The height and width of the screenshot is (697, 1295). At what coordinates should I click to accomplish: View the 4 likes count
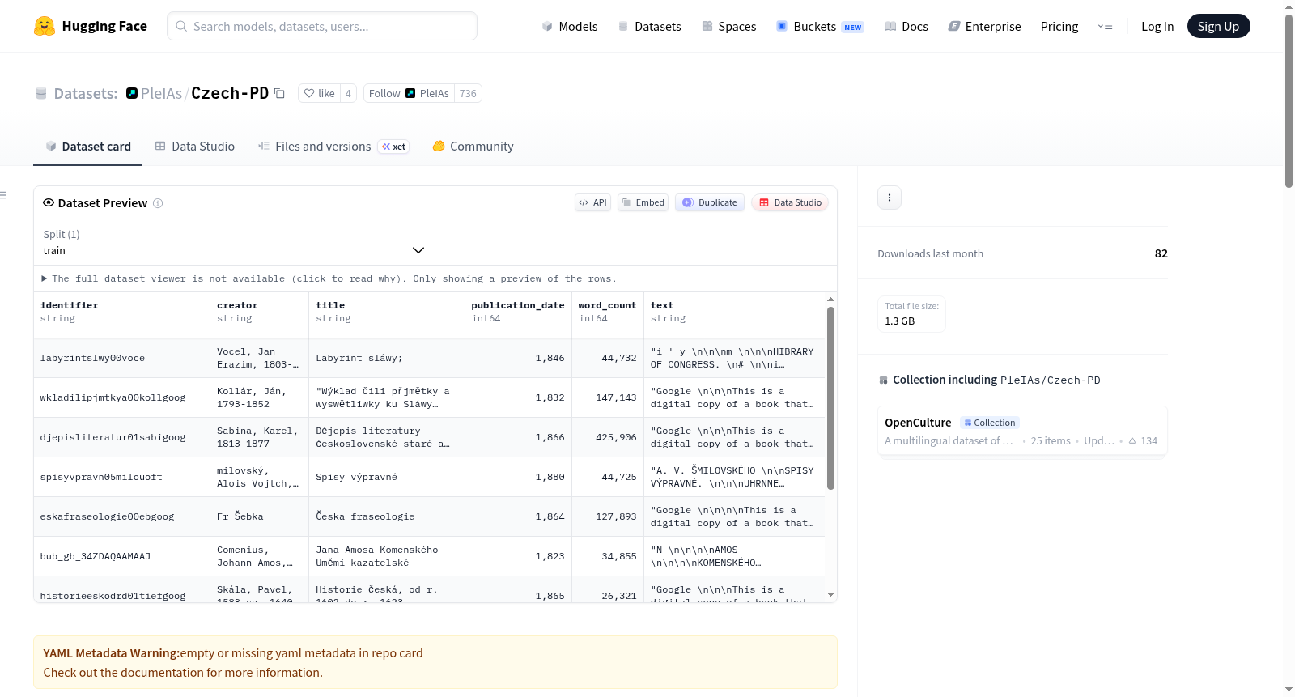(348, 93)
